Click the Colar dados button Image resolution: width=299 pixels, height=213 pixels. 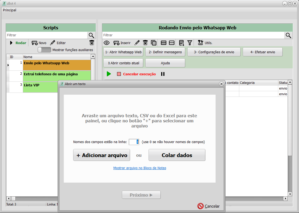pyautogui.click(x=177, y=155)
